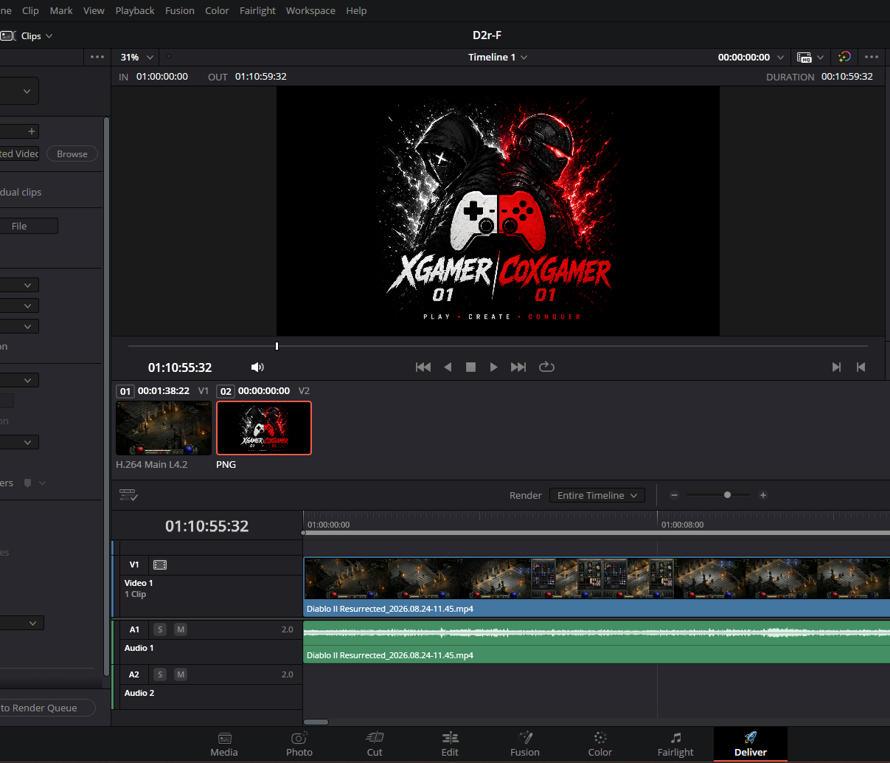The image size is (890, 763).
Task: Mute the A1 audio track
Action: pos(181,629)
